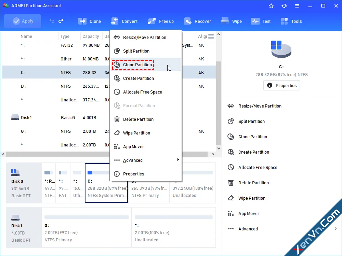Viewport: 342px width, 256px height.
Task: Click horizontal scrollbar right arrow
Action: coord(213,154)
